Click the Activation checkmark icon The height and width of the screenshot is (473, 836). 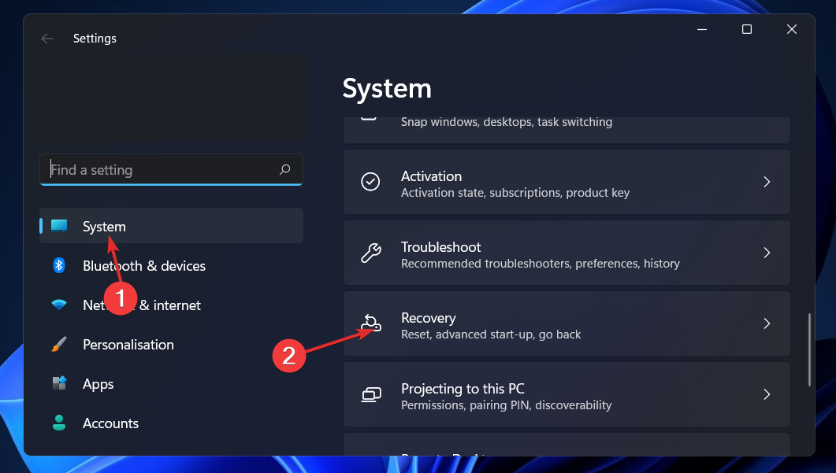click(370, 182)
